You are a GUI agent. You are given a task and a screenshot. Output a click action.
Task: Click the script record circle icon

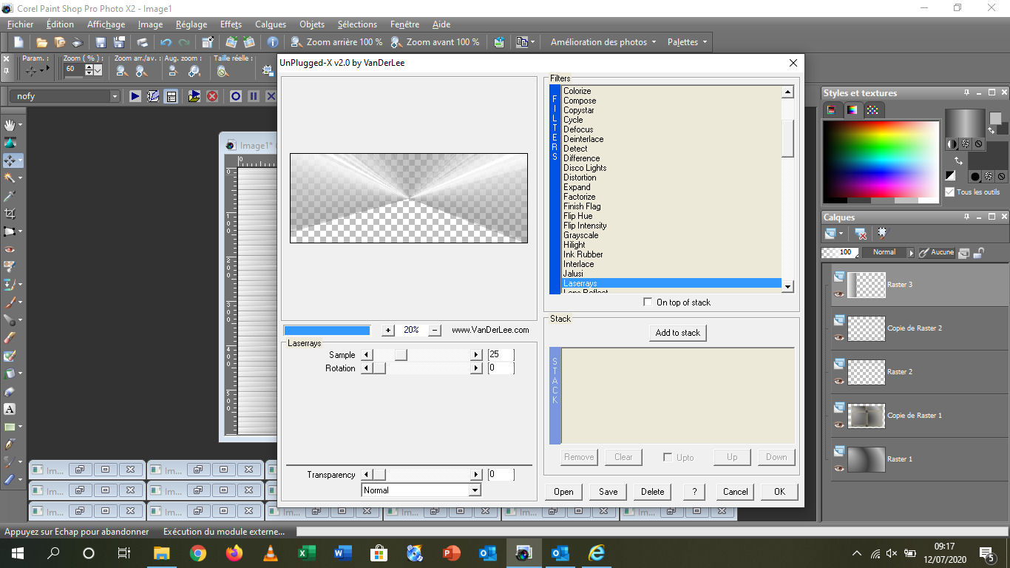(x=236, y=96)
